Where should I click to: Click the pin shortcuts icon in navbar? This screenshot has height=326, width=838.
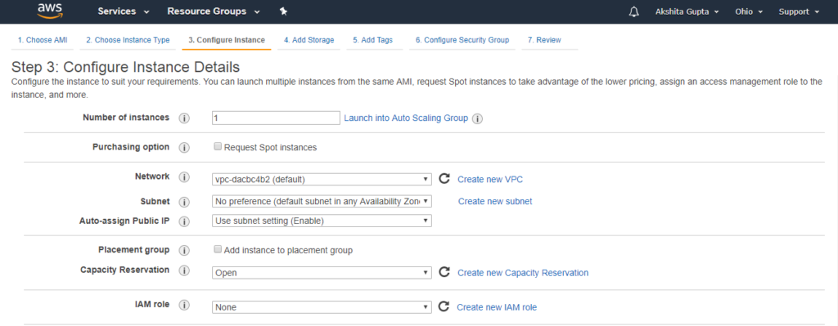284,11
